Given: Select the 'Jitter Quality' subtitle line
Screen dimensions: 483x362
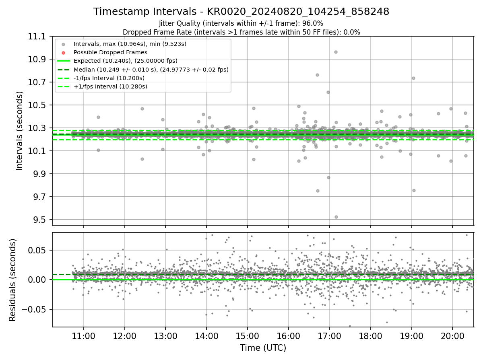Looking at the screenshot, I should click(241, 23).
